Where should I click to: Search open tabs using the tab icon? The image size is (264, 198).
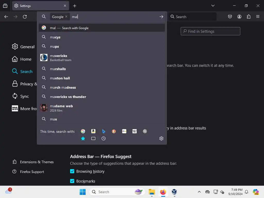tap(93, 138)
